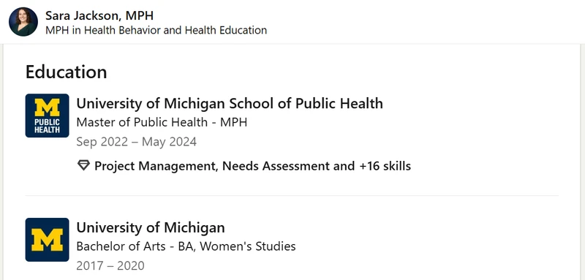Screen dimensions: 585x280
Task: Open the Michigan Public Health school logo
Action: [x=47, y=116]
